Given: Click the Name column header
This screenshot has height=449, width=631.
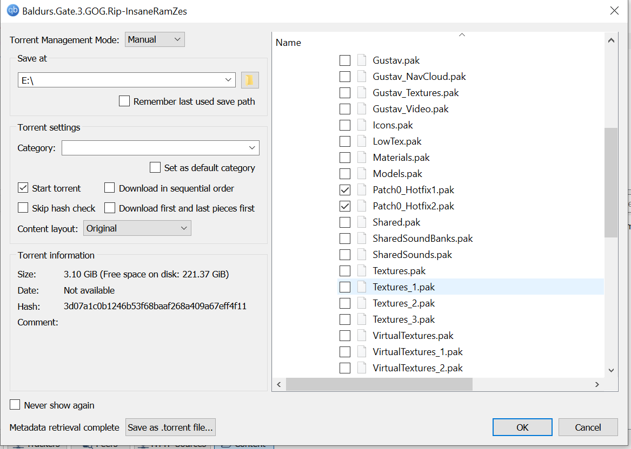Looking at the screenshot, I should (288, 43).
